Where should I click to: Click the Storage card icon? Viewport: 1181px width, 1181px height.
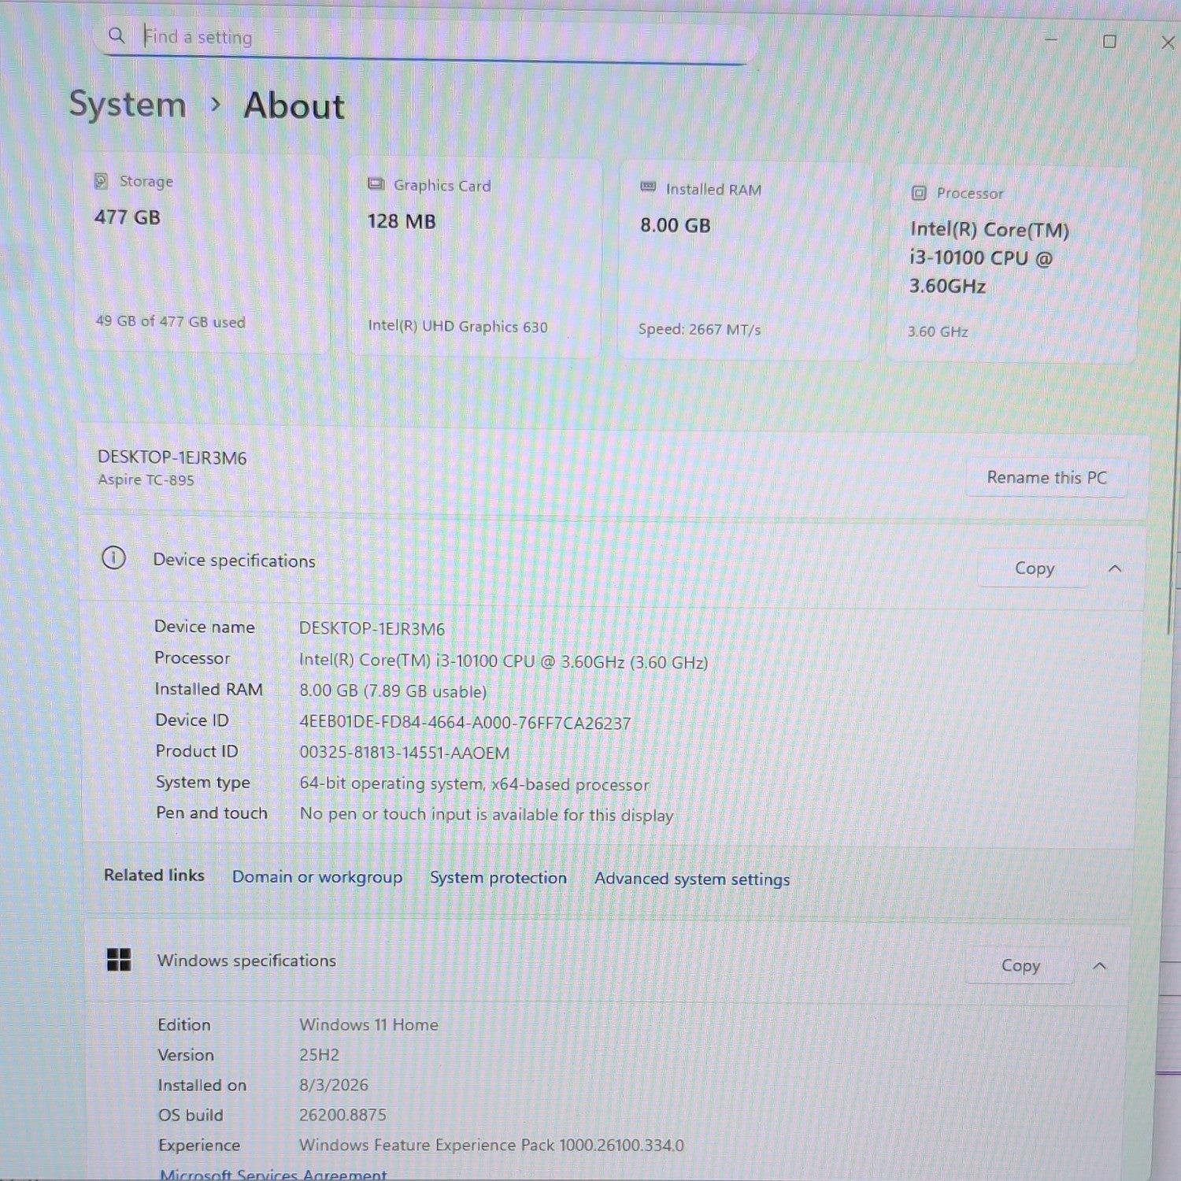pos(102,181)
